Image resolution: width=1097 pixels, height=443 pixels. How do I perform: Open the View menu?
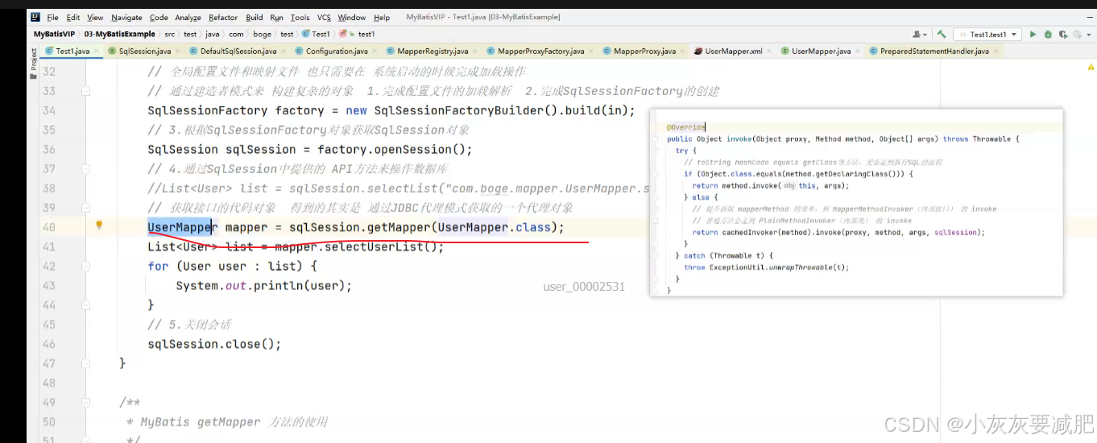click(x=95, y=17)
